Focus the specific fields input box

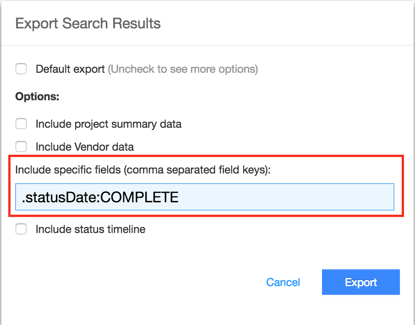pos(204,197)
